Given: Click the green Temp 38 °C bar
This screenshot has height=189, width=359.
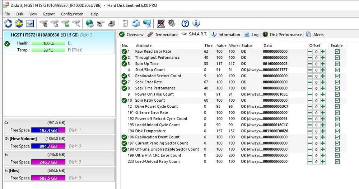Looking at the screenshot, I should 48,50.
